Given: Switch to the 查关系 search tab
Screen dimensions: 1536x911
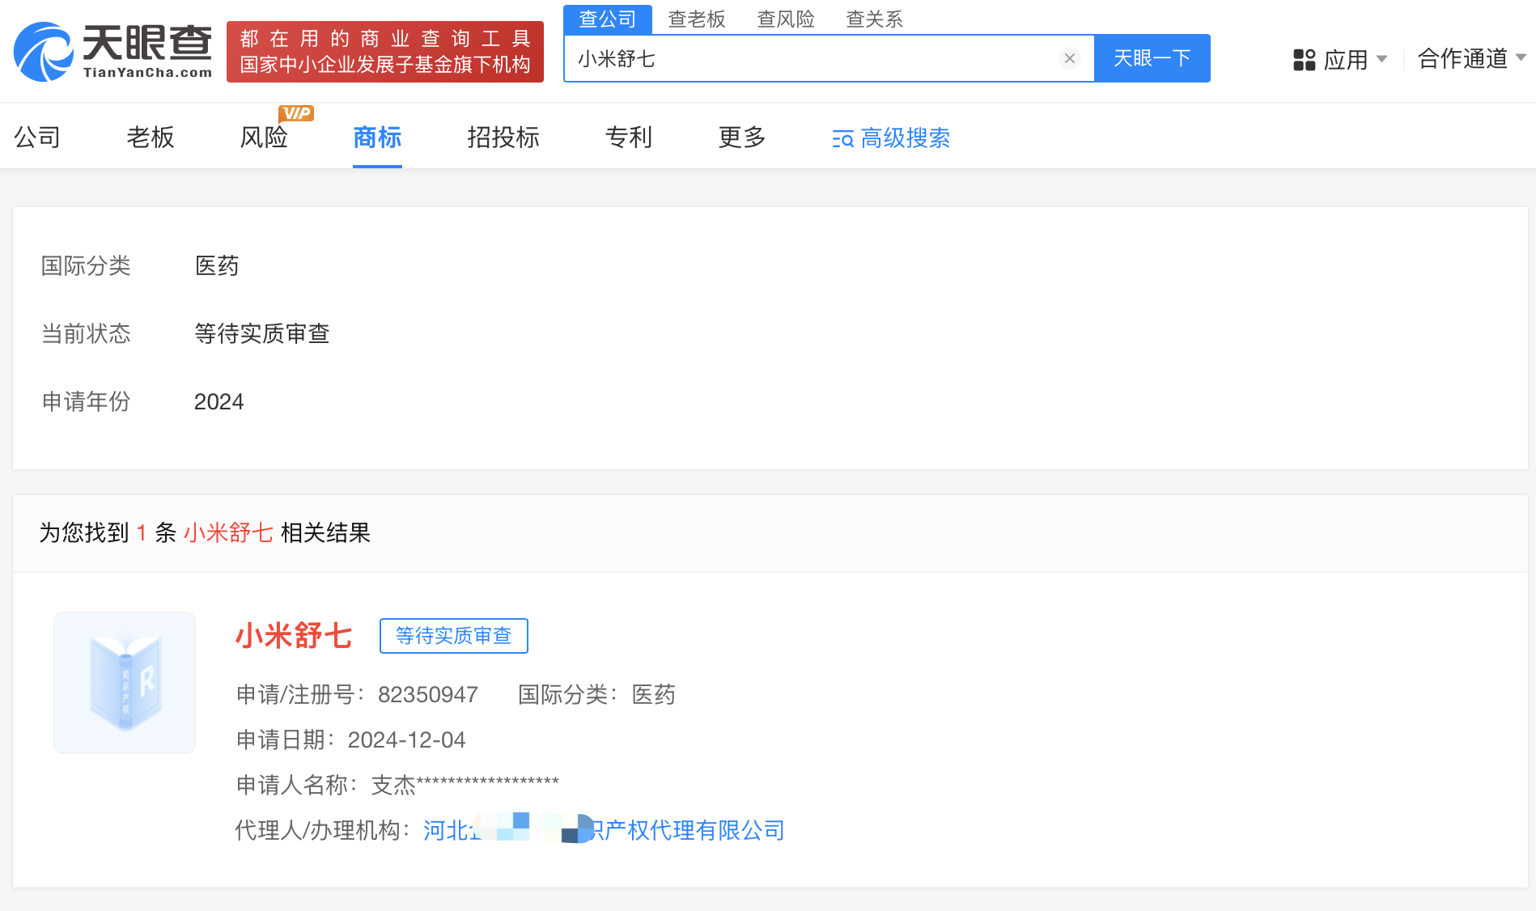Looking at the screenshot, I should coord(875,19).
